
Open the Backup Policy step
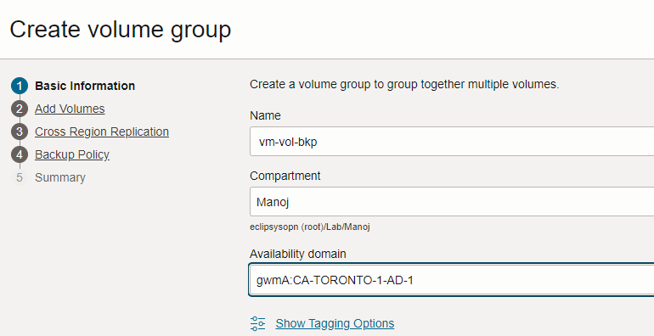(72, 154)
